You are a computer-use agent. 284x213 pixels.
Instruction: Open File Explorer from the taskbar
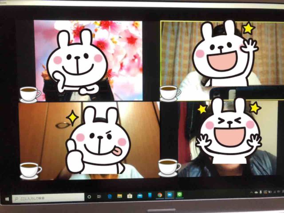point(119,196)
